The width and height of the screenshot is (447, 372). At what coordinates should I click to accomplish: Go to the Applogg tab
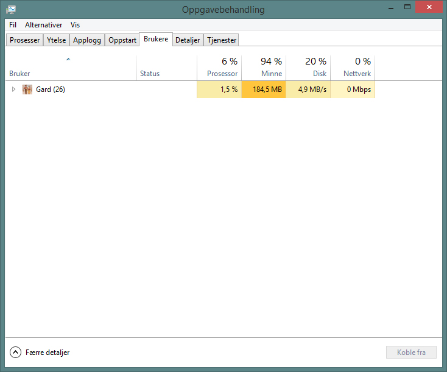tap(87, 40)
